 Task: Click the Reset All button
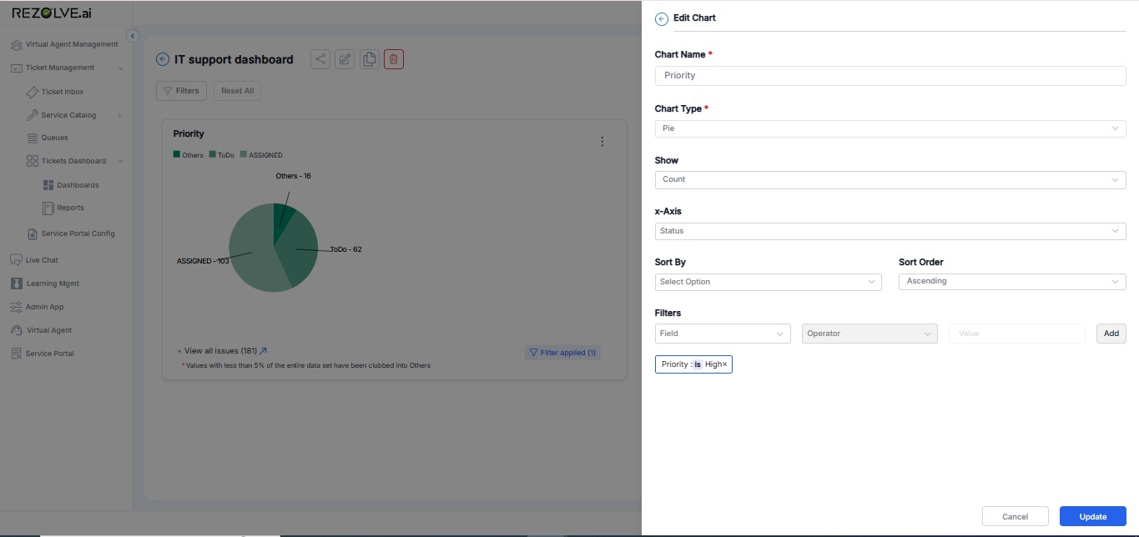point(238,91)
